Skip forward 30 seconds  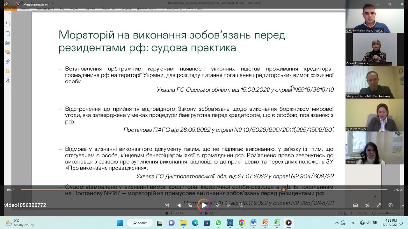[x=217, y=205]
